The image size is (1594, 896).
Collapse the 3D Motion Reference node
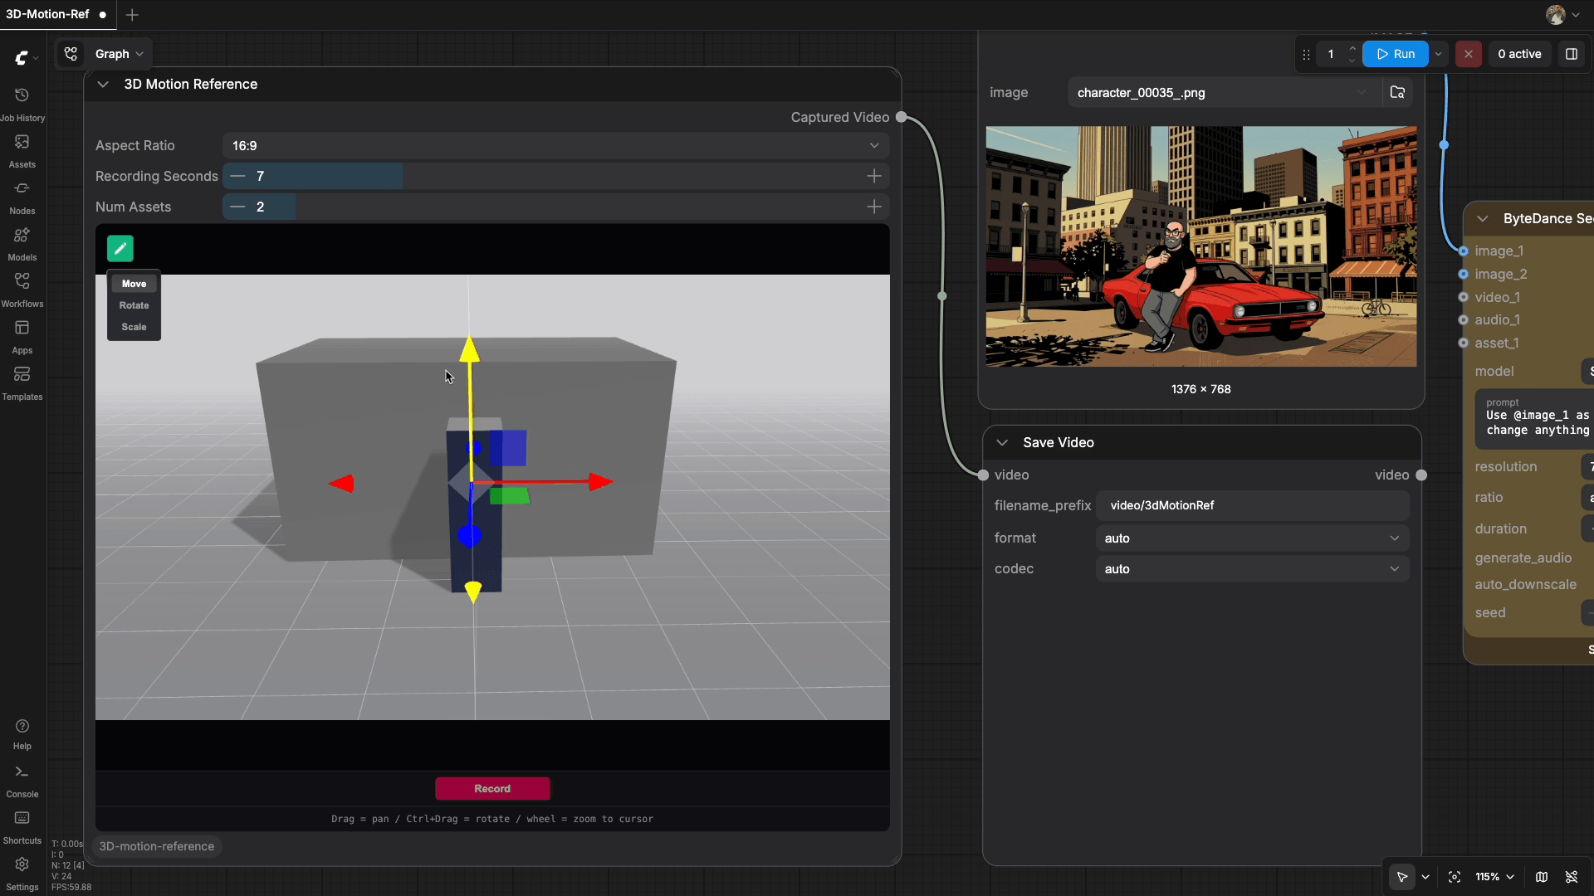pos(103,84)
